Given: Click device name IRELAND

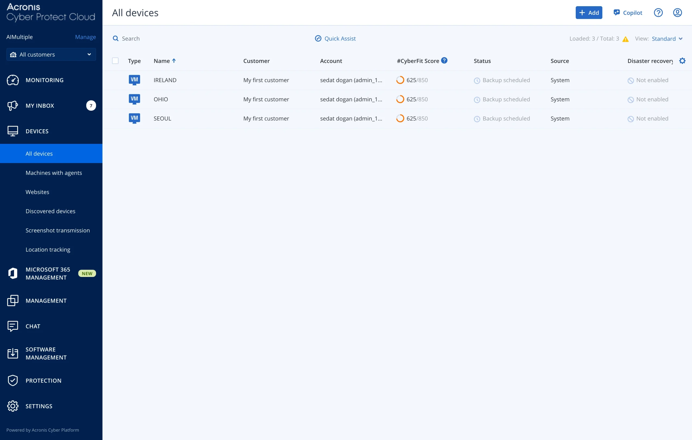Looking at the screenshot, I should point(165,80).
